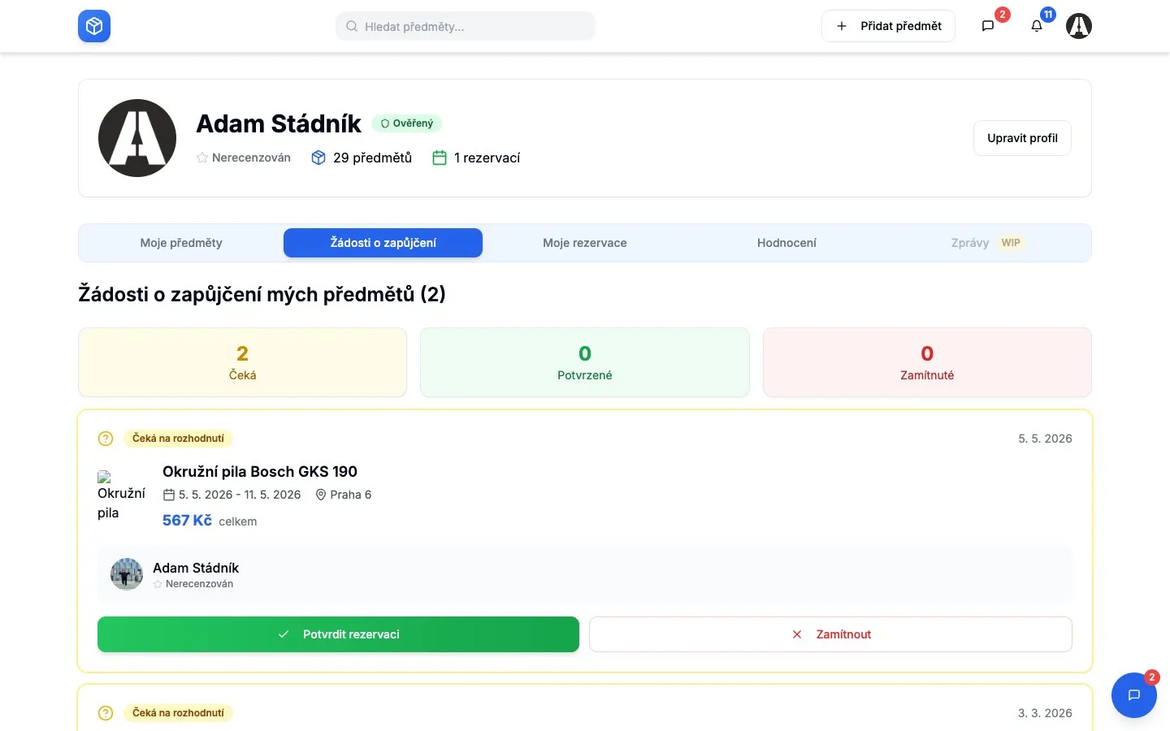Click the question mark icon of 5. 5. 2026 request
The width and height of the screenshot is (1170, 731).
point(106,439)
